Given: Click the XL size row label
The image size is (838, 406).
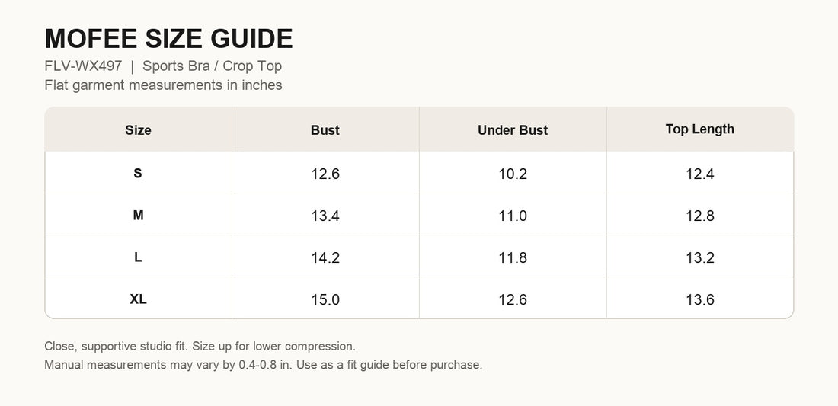Looking at the screenshot, I should coord(138,299).
